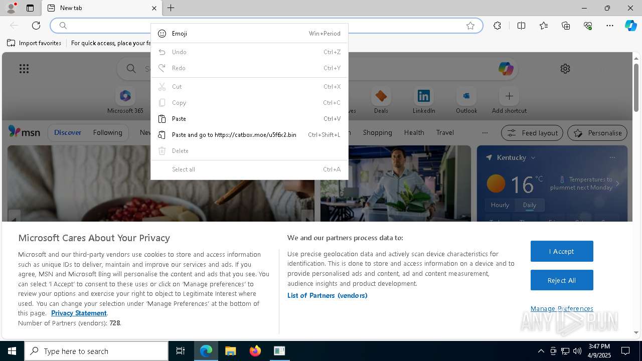Open the Manage Preferences link
The width and height of the screenshot is (642, 361).
562,309
